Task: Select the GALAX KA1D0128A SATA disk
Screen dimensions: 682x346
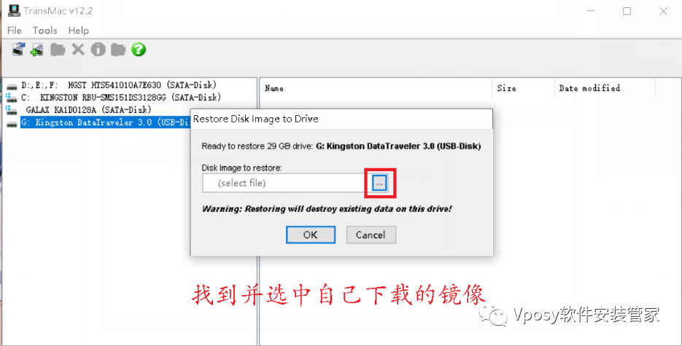Action: point(80,110)
